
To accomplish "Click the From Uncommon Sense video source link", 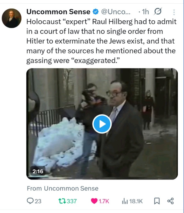I will tap(63, 189).
